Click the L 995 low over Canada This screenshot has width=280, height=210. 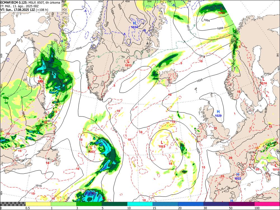pyautogui.click(x=41, y=79)
